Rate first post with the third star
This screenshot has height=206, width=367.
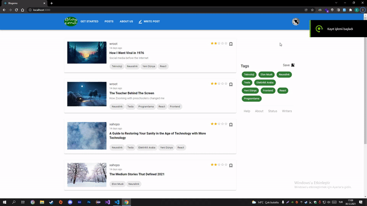[x=219, y=43]
